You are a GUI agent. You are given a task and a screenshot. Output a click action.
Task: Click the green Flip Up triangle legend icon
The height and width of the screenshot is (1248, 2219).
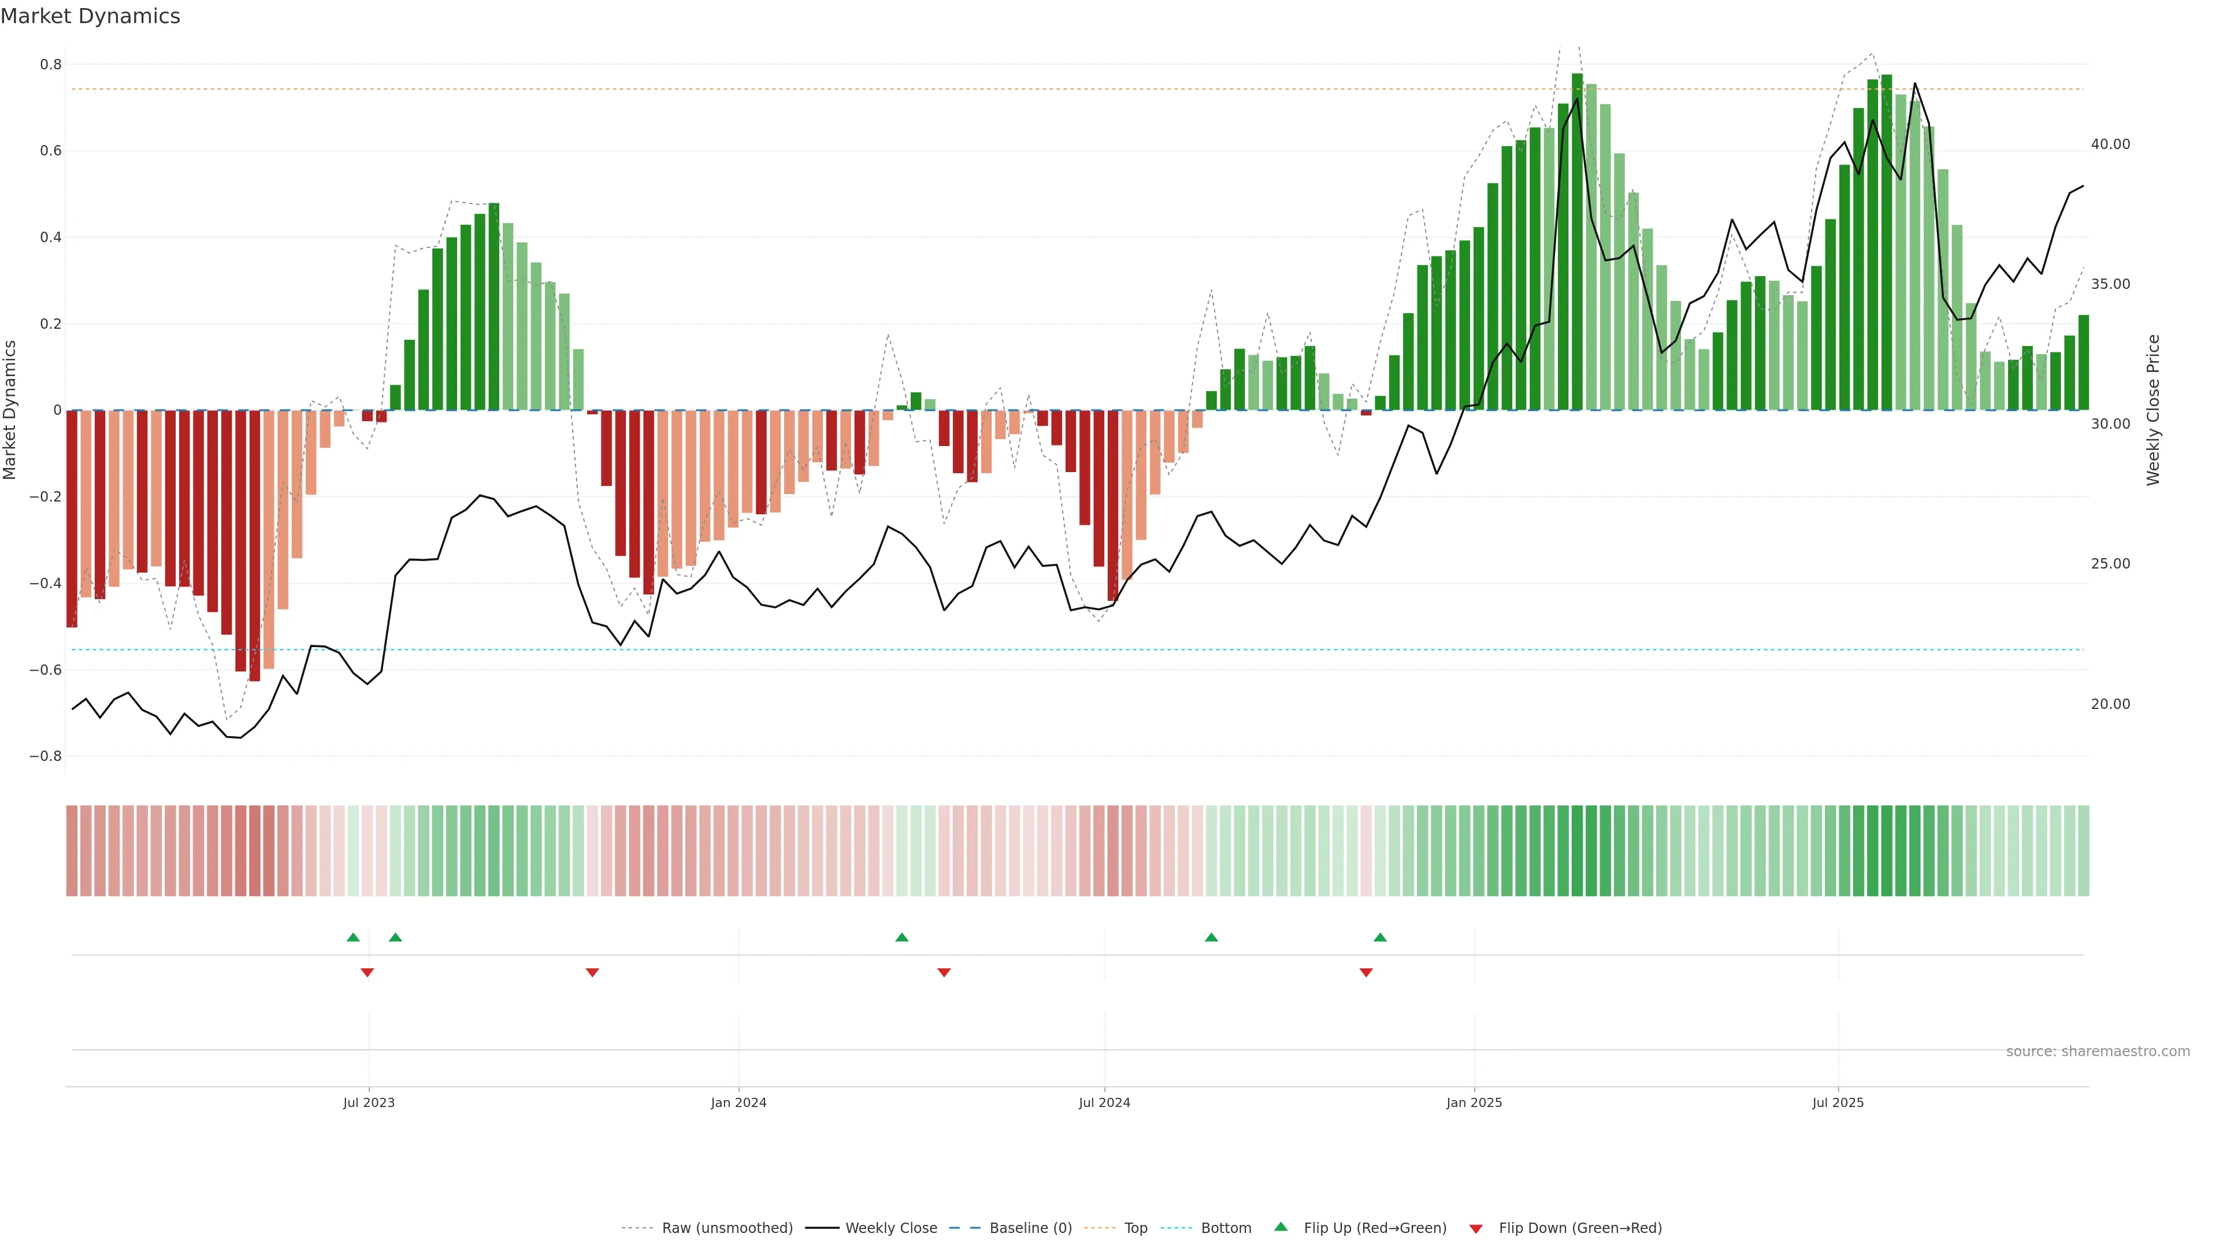1281,1227
